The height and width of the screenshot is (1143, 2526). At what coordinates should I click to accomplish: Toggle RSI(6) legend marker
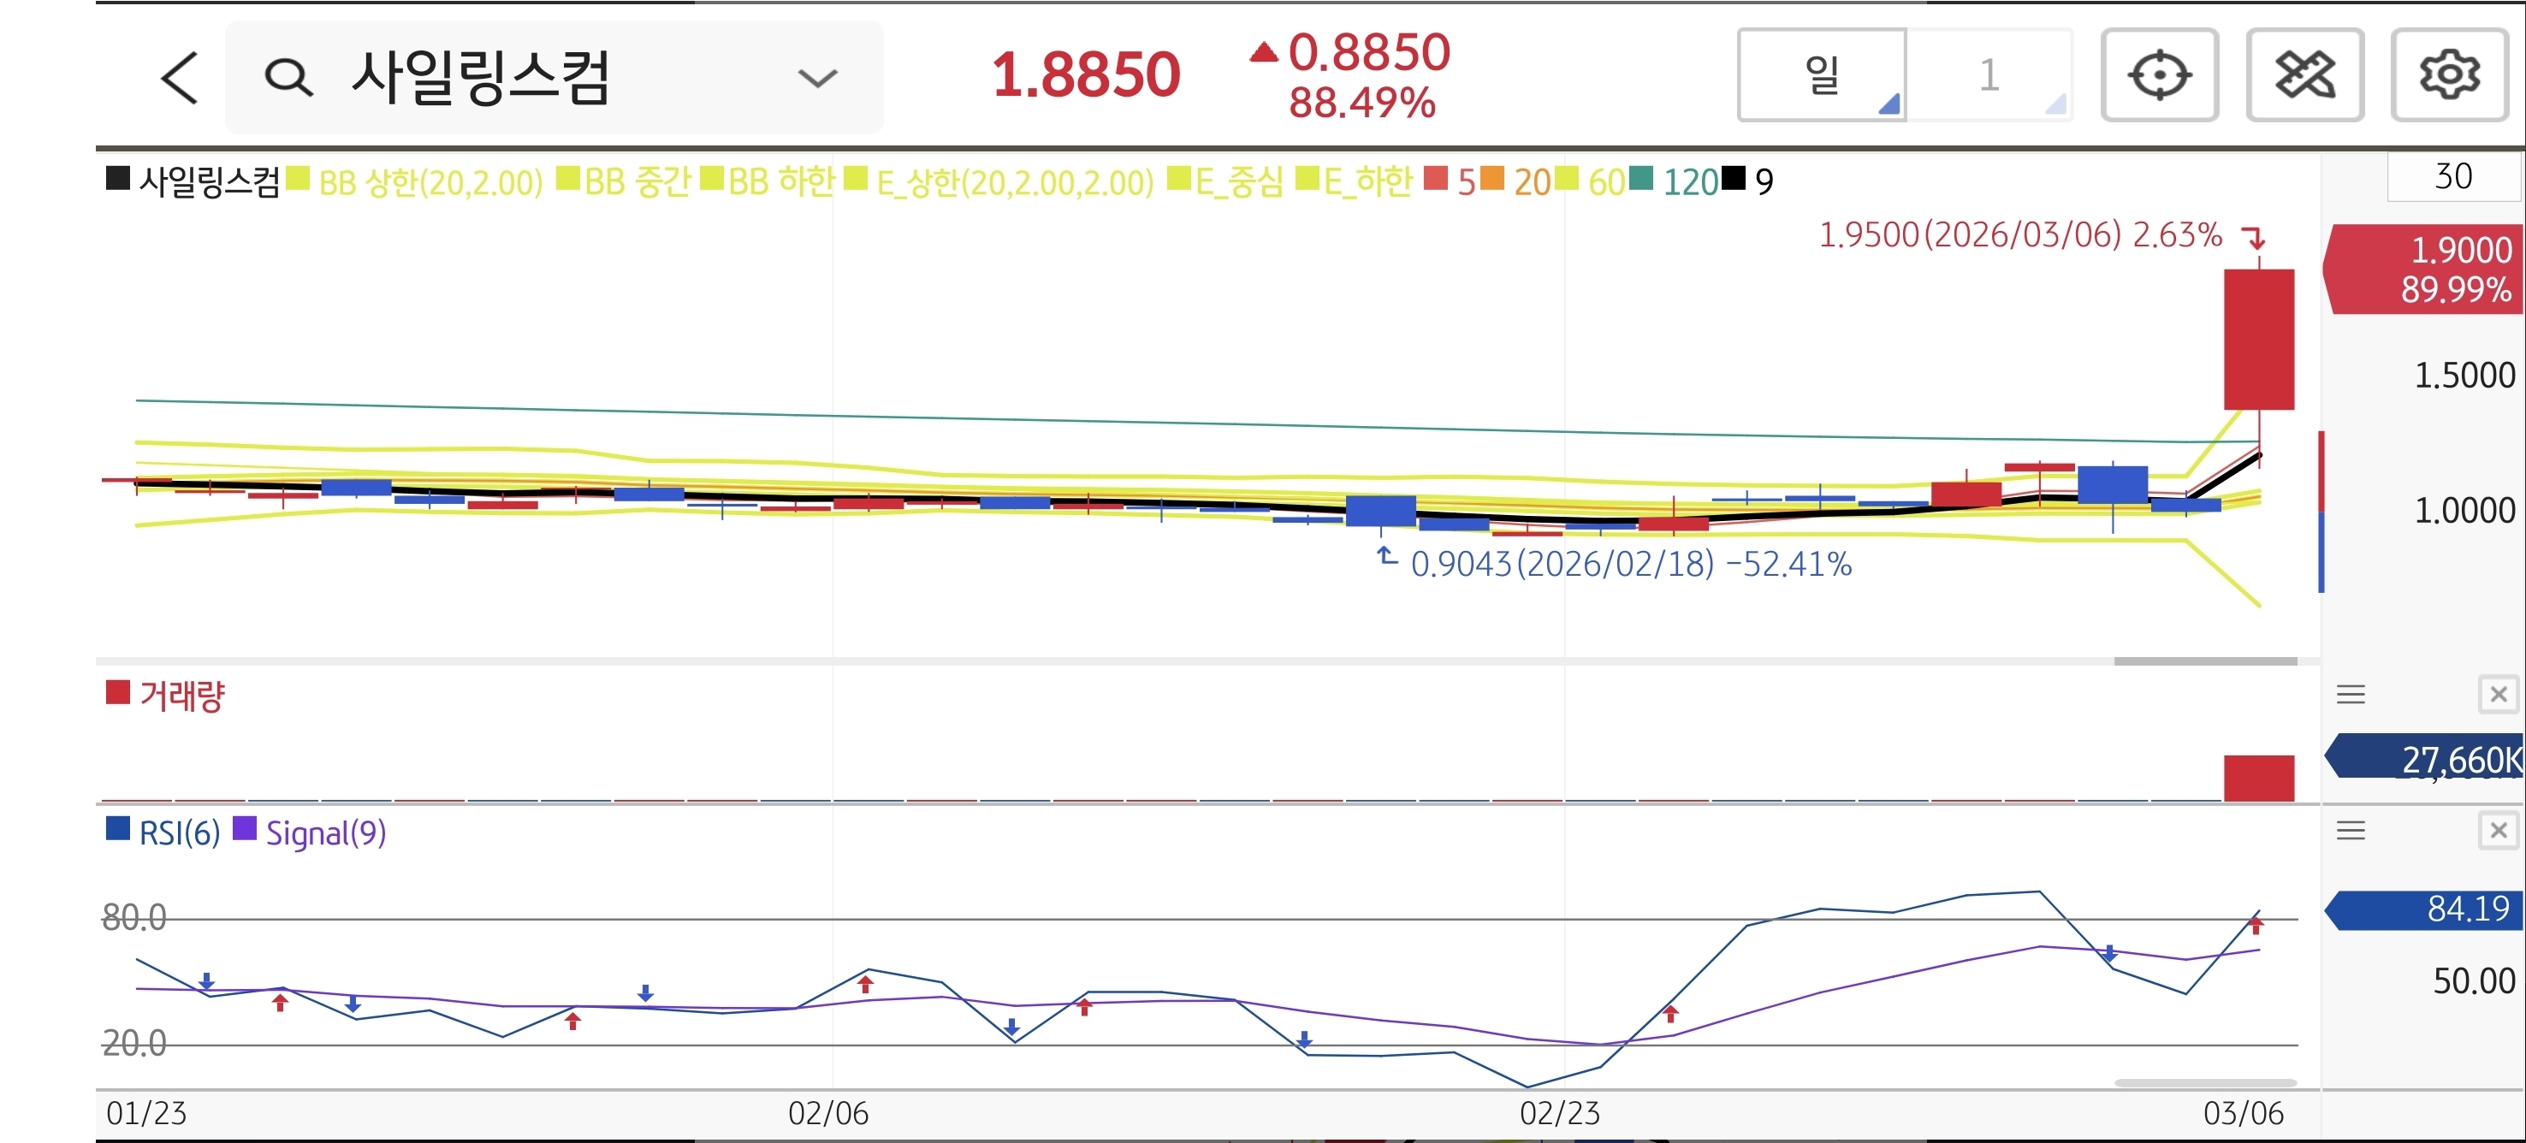pyautogui.click(x=118, y=829)
